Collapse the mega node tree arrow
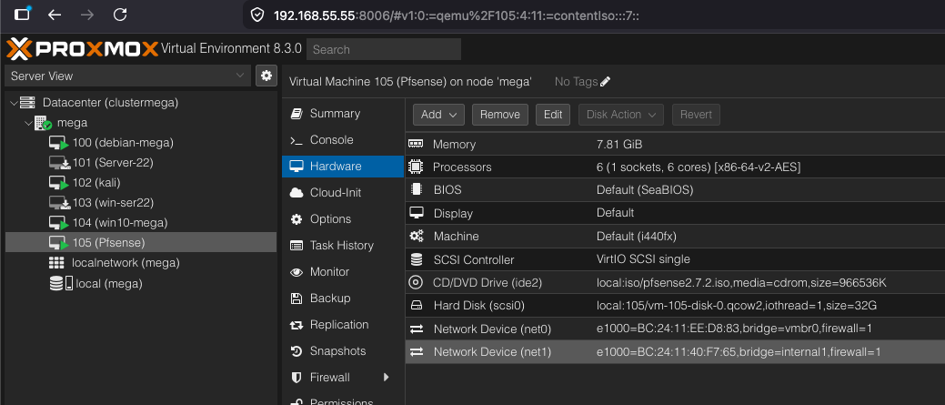Screen dimensions: 945x405 coord(27,123)
